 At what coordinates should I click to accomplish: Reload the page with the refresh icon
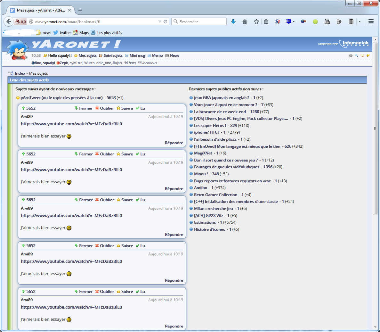tap(166, 21)
